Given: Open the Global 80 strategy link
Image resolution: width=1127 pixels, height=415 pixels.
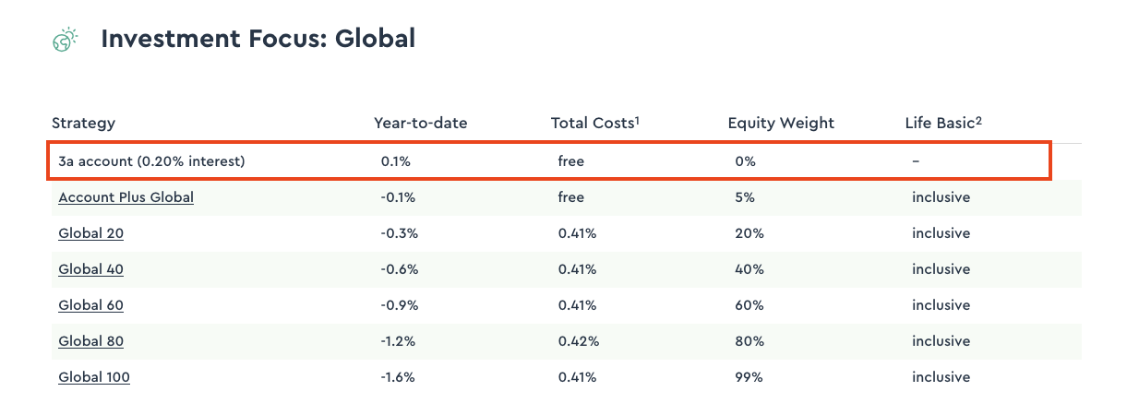Looking at the screenshot, I should point(90,341).
